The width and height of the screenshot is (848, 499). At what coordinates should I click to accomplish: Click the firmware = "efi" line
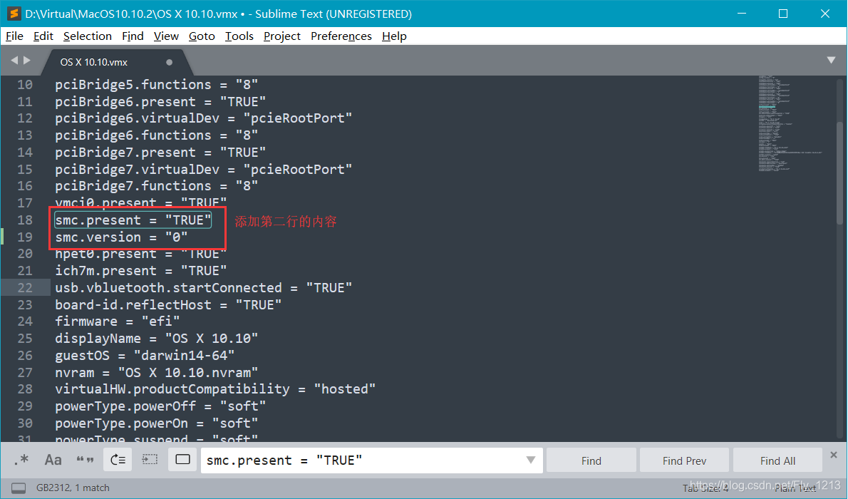coord(118,321)
